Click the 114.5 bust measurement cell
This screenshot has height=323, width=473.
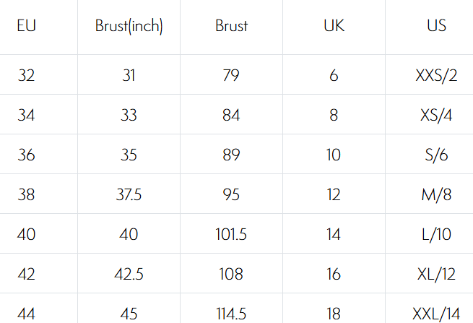231,314
